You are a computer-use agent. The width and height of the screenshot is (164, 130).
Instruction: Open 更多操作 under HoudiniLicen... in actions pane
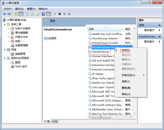[149, 41]
